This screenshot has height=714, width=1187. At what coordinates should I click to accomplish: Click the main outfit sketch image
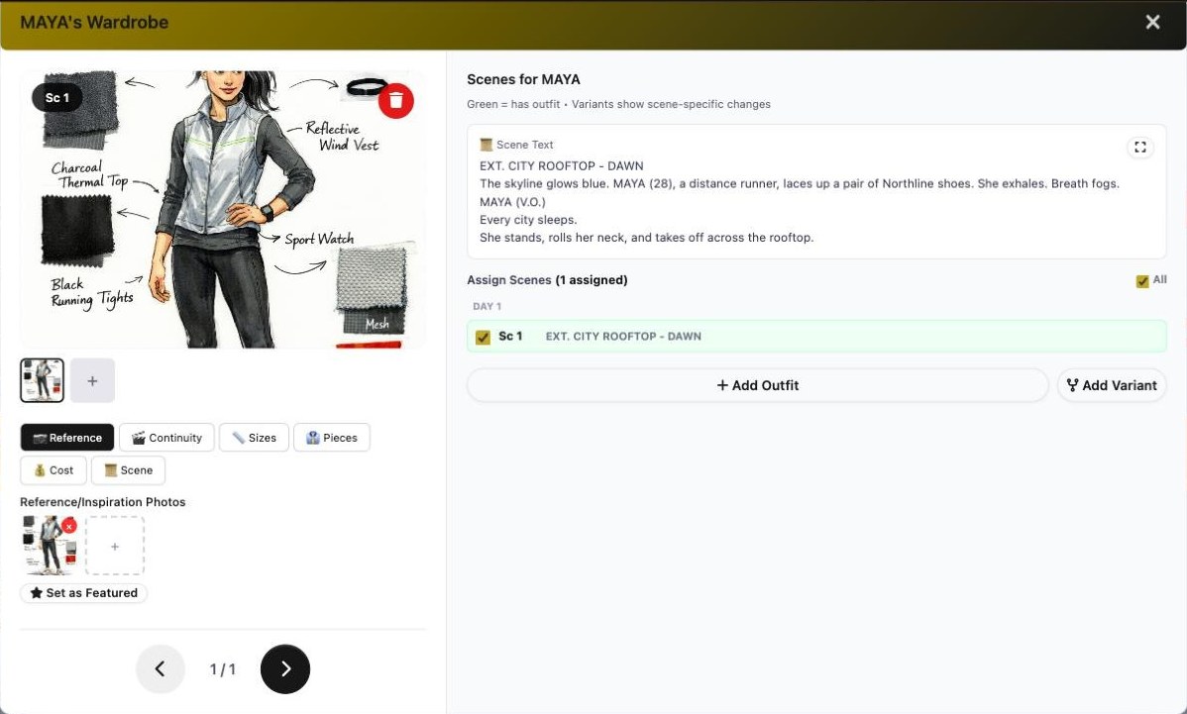coord(223,210)
